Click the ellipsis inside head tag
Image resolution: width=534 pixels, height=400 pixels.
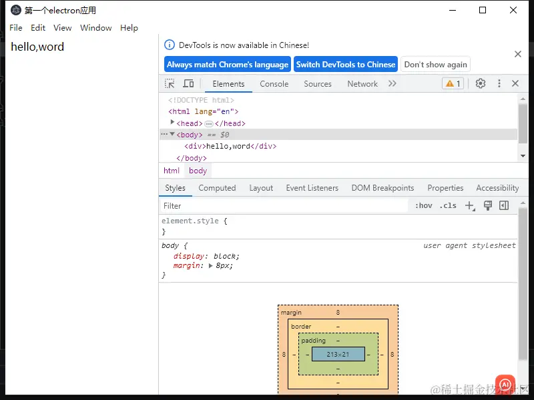[x=209, y=123]
